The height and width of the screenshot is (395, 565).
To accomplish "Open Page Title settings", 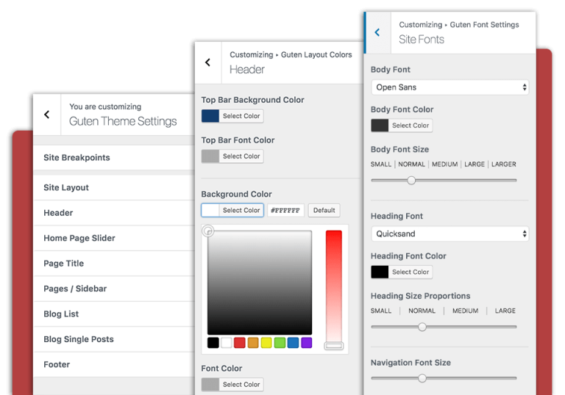I will (113, 264).
